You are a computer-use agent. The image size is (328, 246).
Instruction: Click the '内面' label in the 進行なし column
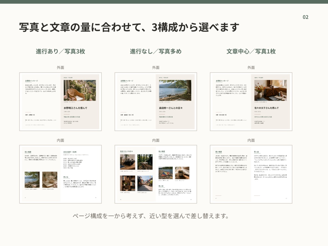[x=156, y=140]
